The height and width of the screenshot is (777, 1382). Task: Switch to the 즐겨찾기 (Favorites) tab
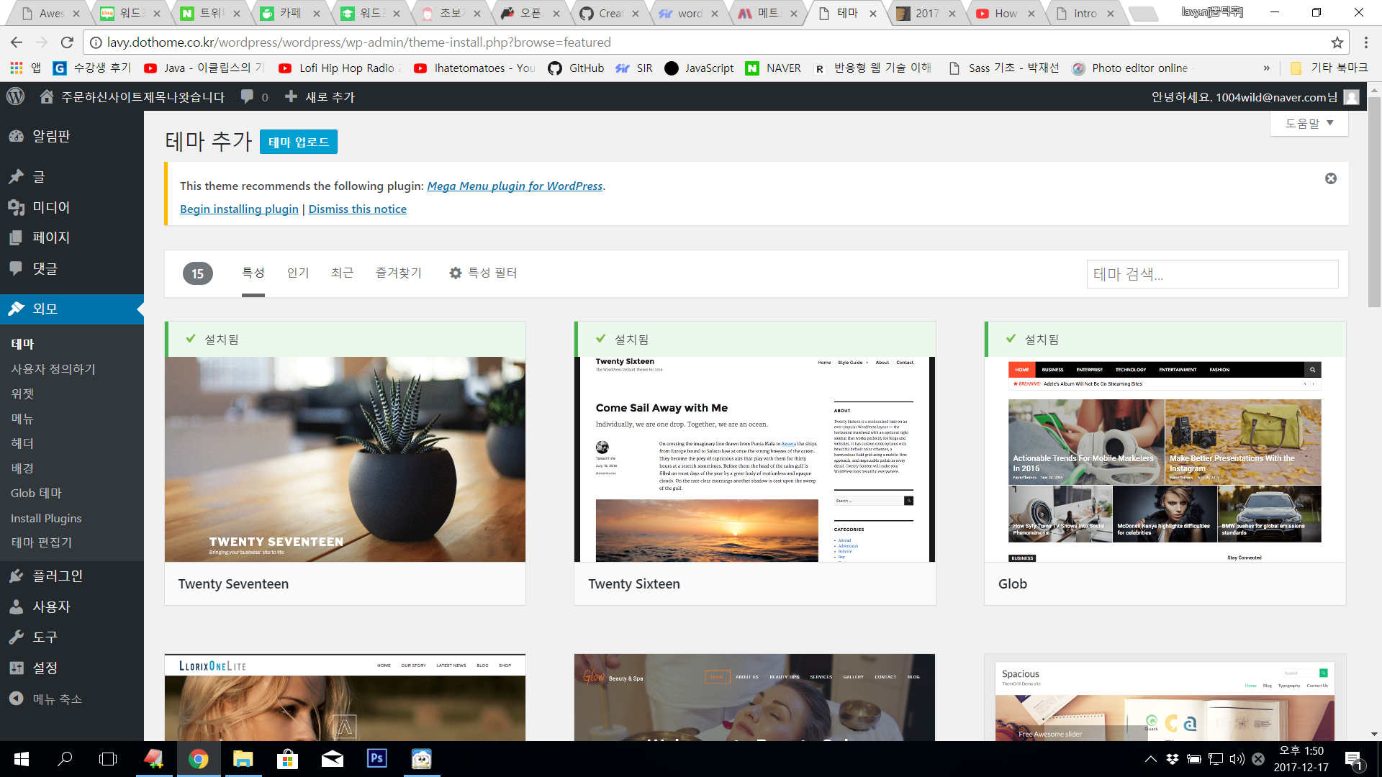[398, 273]
